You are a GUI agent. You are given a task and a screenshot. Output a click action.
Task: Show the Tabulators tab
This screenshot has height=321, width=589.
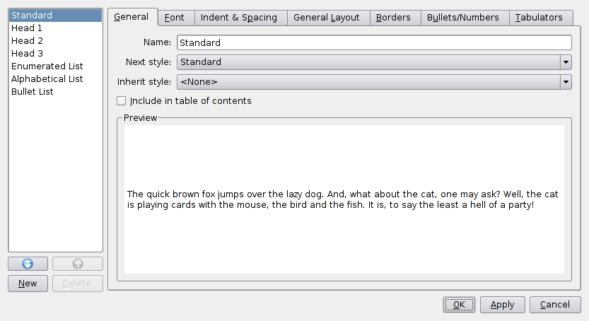coord(539,18)
